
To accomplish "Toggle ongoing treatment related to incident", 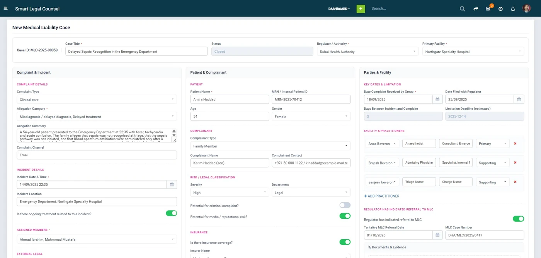I will coord(171,213).
